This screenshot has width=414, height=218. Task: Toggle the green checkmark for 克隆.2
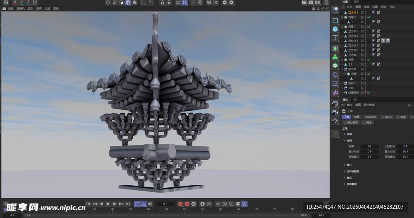(369, 17)
